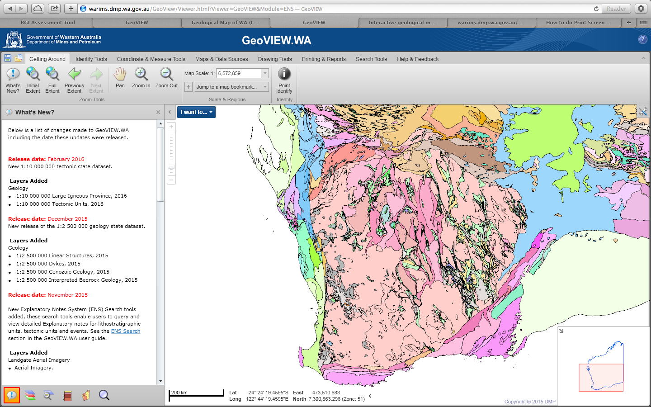The height and width of the screenshot is (407, 651).
Task: Open the Western Australia map icon
Action: click(x=86, y=395)
